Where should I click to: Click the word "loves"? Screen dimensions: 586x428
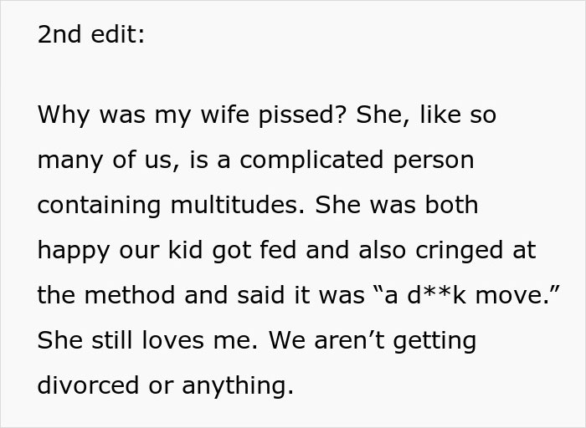coord(172,340)
